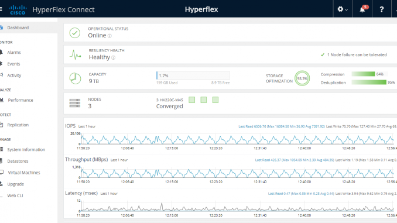Click the '9 TB' capacity value
Image resolution: width=397 pixels, height=223 pixels.
94,81
